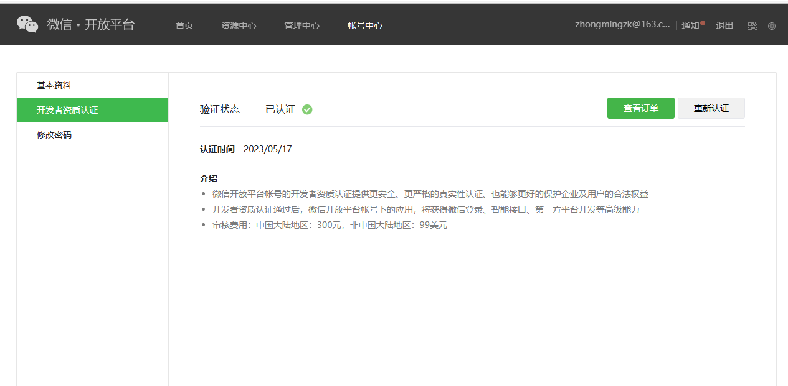Image resolution: width=788 pixels, height=386 pixels.
Task: Click the globe language icon
Action: (772, 26)
